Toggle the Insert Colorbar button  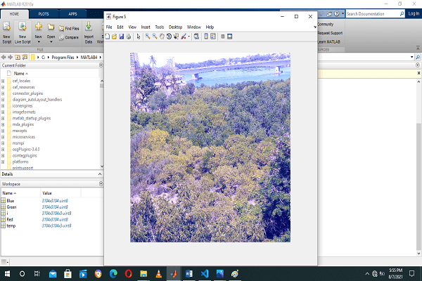point(205,36)
